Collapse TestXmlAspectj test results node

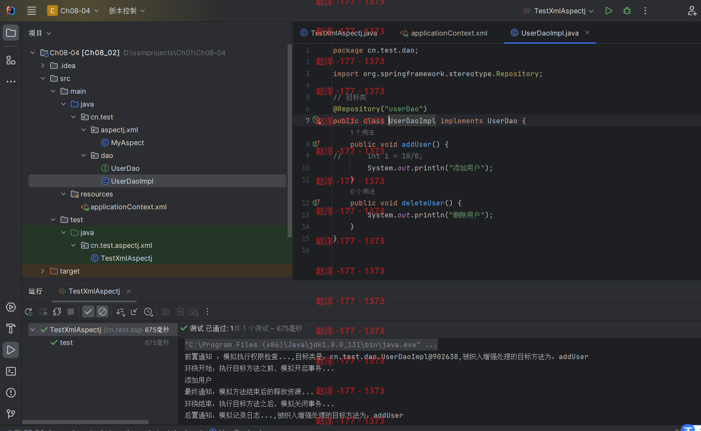tap(33, 330)
